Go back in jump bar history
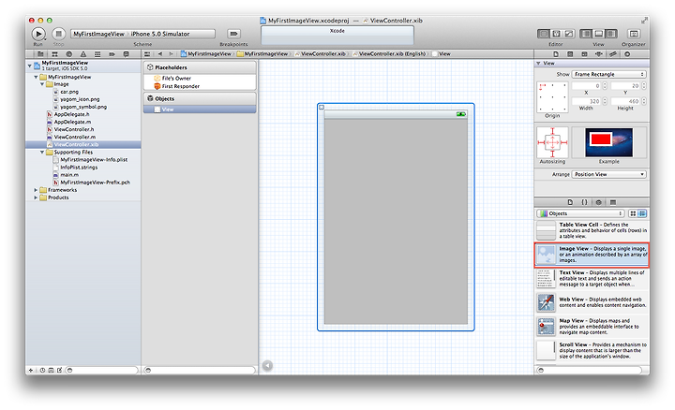The image size is (675, 410). (160, 54)
